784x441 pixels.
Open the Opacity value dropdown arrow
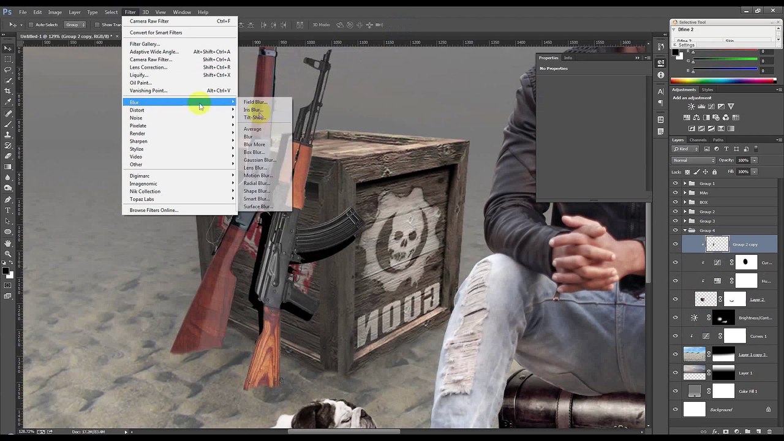click(755, 160)
